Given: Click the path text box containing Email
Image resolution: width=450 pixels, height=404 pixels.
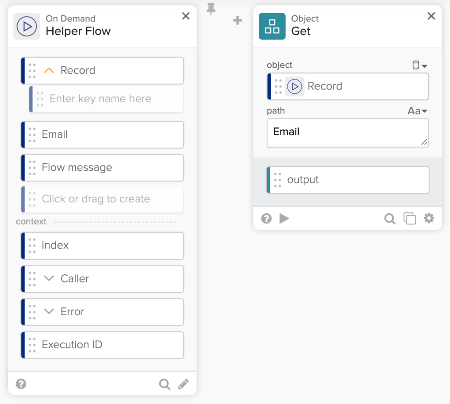Looking at the screenshot, I should click(x=347, y=133).
